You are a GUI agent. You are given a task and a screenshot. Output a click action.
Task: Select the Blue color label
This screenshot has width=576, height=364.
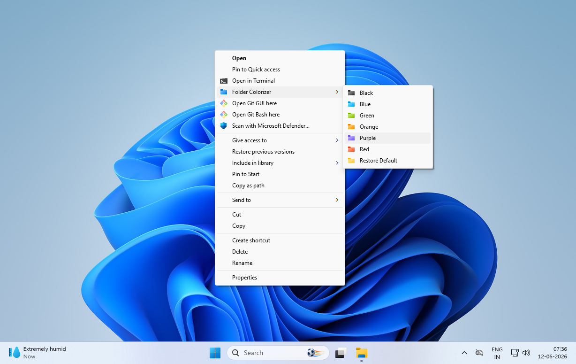point(365,104)
